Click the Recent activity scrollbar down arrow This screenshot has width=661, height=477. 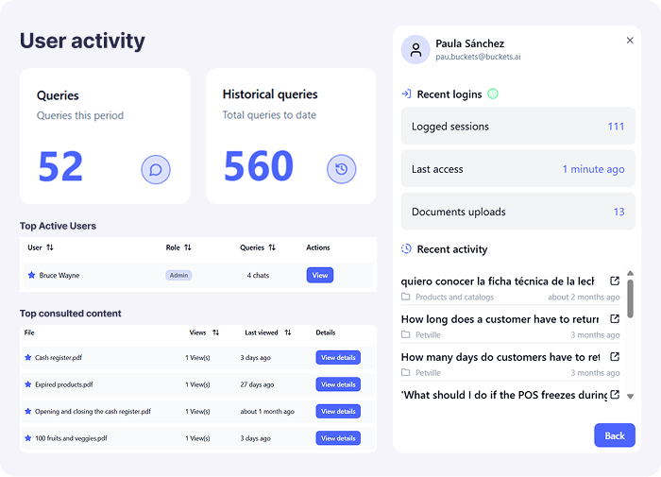coord(630,397)
